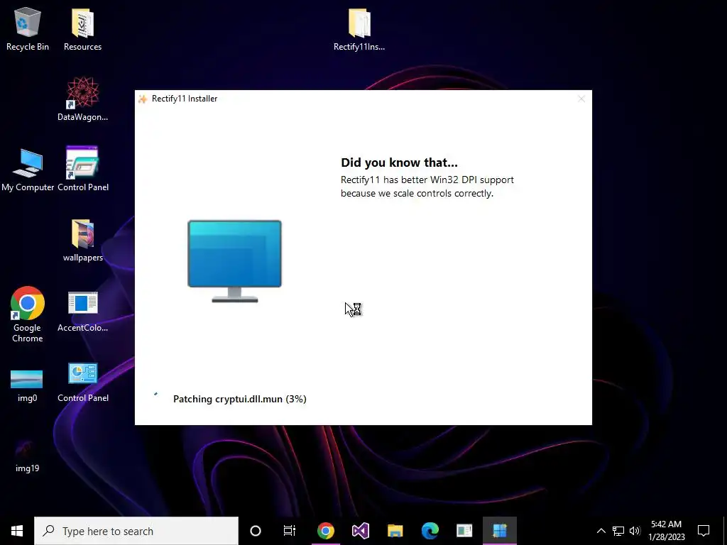Open File Explorer from the taskbar

(395, 531)
